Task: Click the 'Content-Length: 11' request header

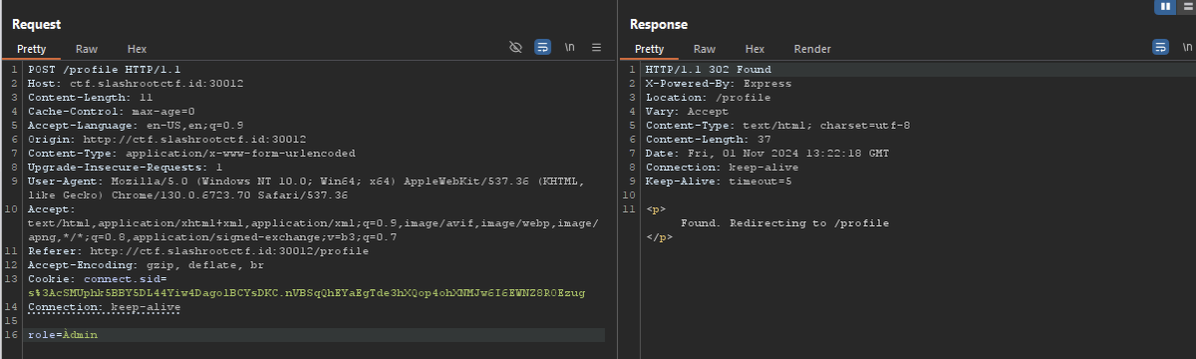Action: [91, 98]
